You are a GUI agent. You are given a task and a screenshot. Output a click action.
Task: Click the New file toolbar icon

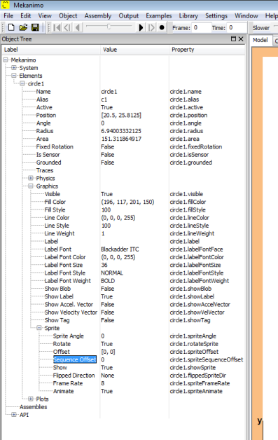[x=11, y=27]
